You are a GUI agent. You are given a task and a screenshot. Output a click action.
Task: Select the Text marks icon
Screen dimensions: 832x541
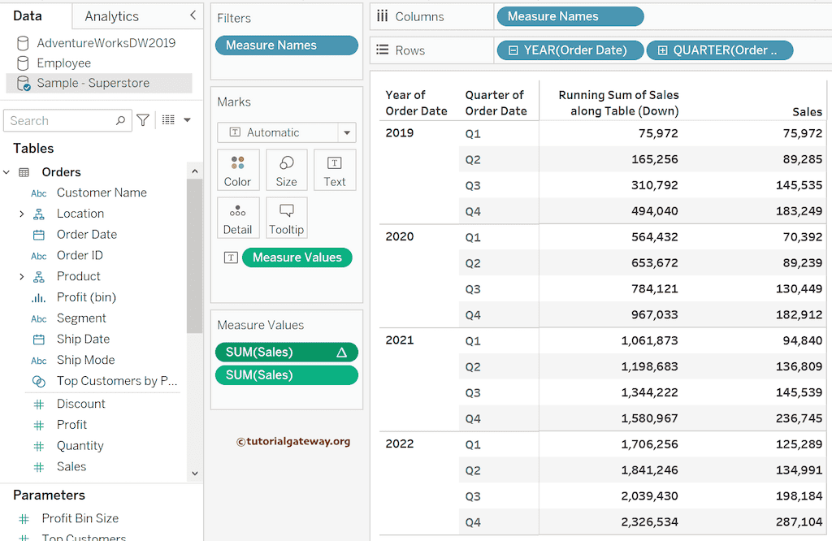[334, 170]
